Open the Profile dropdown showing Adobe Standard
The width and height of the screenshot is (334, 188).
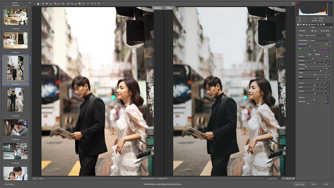[x=315, y=35]
